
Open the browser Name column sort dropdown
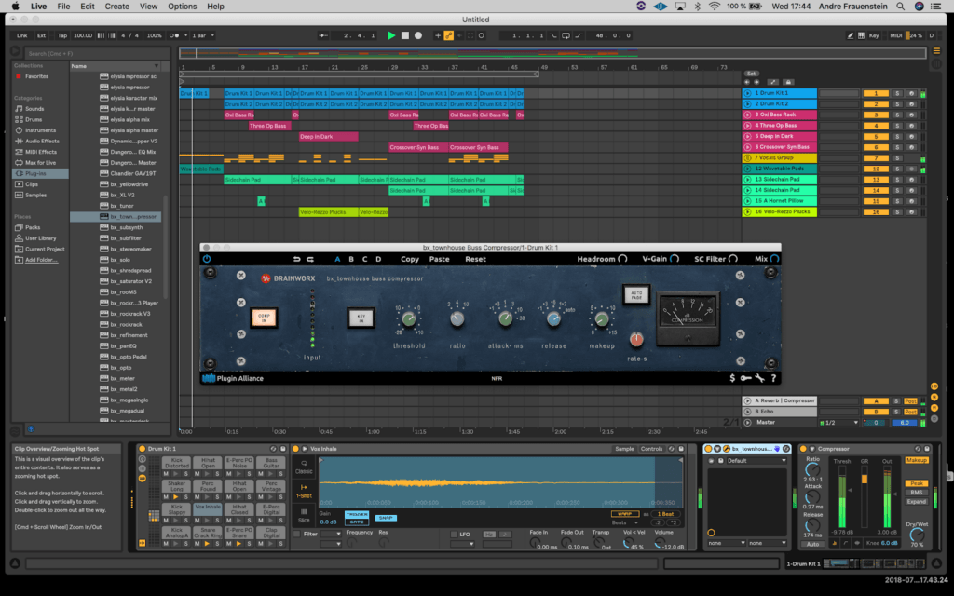point(156,66)
